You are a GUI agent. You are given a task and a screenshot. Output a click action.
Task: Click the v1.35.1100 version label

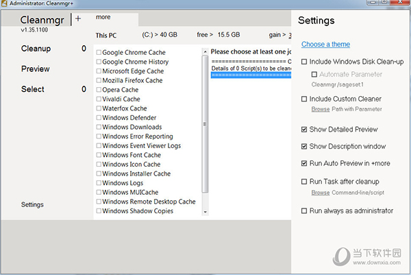click(34, 29)
